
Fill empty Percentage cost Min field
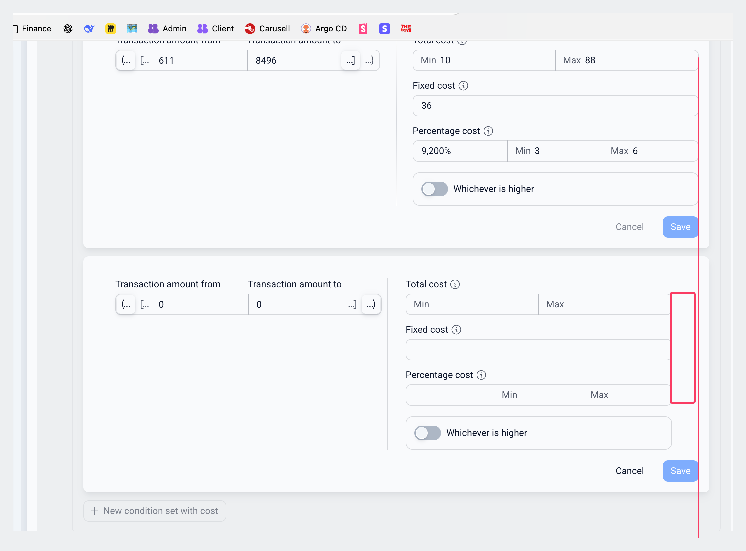click(538, 395)
